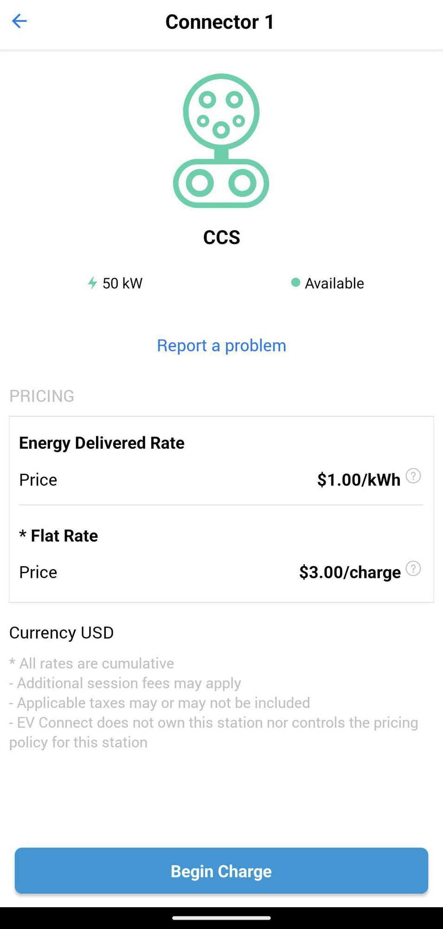The width and height of the screenshot is (443, 929).
Task: Open help for Flat Rate price
Action: point(413,569)
